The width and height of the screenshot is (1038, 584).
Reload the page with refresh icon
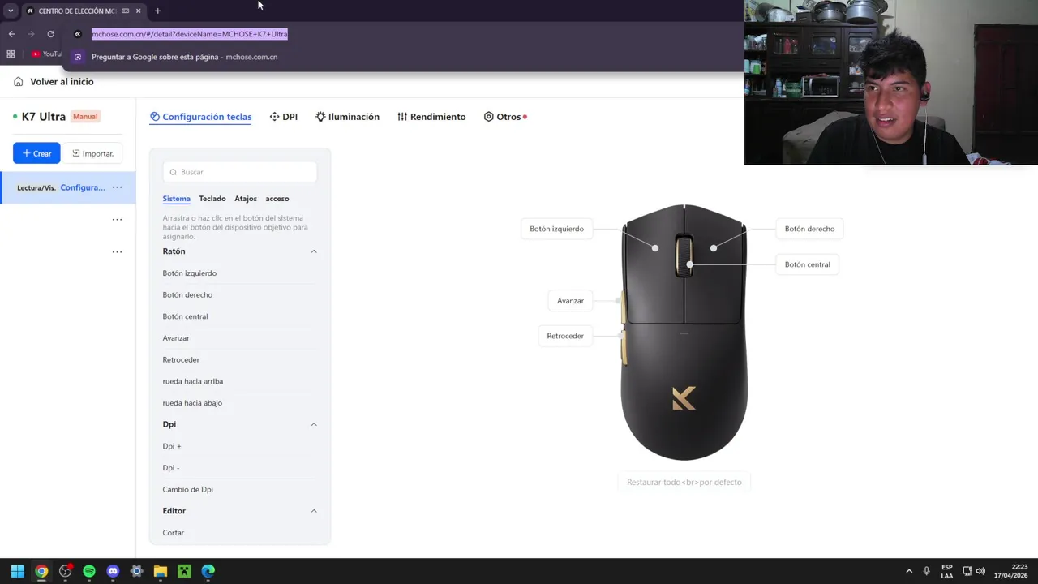pos(50,34)
